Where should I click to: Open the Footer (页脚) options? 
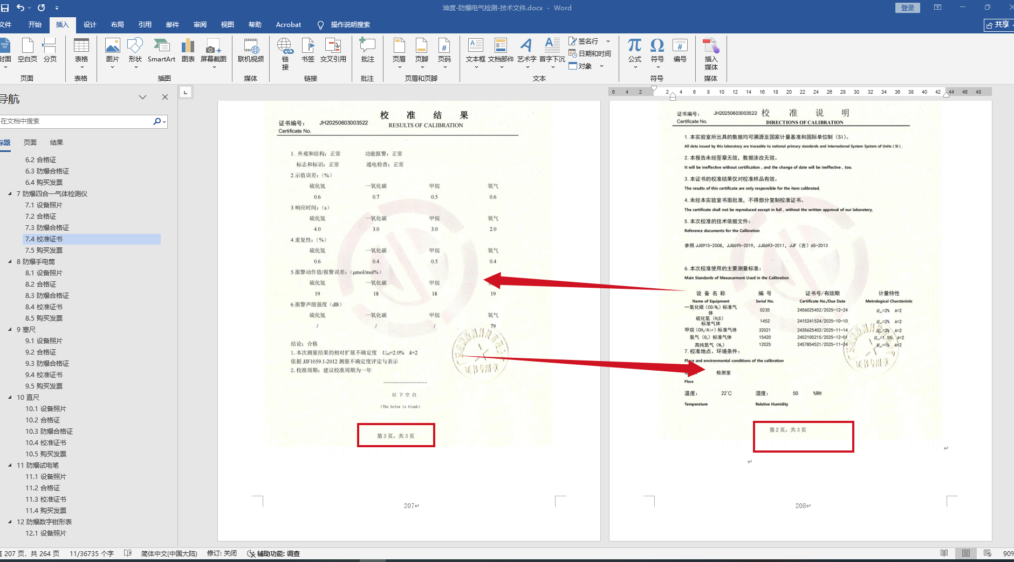click(x=422, y=53)
